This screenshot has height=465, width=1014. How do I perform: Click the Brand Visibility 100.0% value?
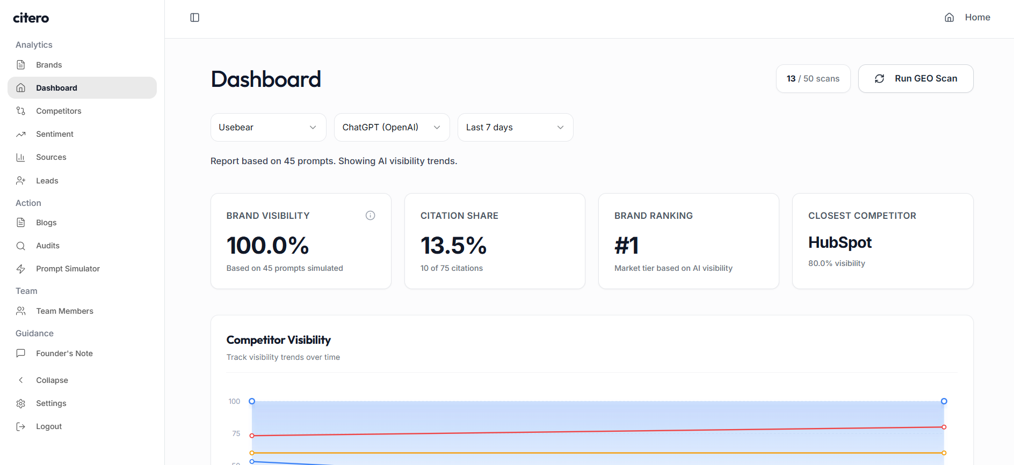(267, 246)
